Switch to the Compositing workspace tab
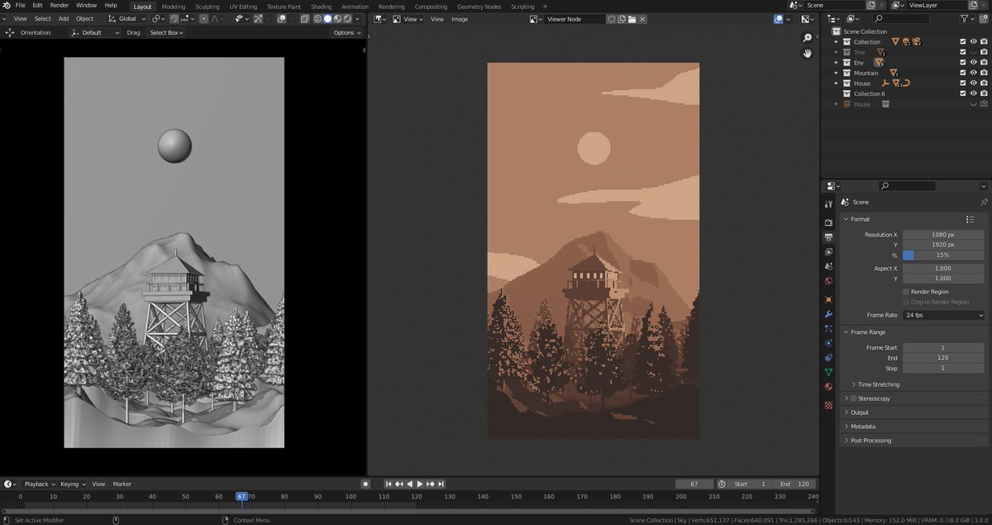992x525 pixels. (x=431, y=7)
